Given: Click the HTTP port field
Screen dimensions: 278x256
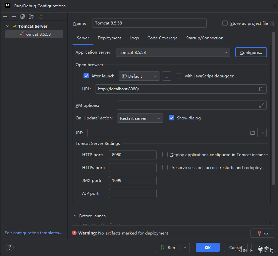Looking at the screenshot, I should click(x=133, y=155).
